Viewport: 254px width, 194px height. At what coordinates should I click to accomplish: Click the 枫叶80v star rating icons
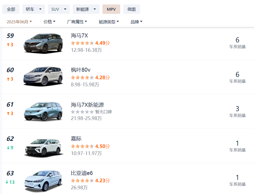pos(82,77)
